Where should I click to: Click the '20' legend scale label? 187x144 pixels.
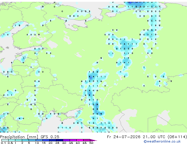pos(50,143)
